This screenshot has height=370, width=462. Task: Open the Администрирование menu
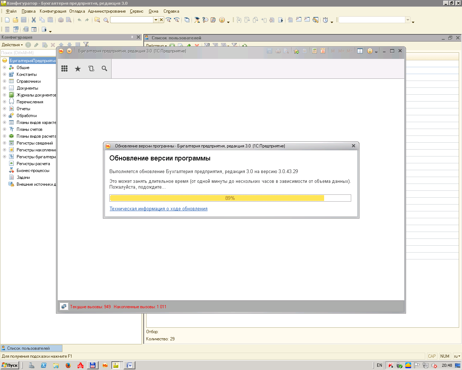tap(107, 11)
